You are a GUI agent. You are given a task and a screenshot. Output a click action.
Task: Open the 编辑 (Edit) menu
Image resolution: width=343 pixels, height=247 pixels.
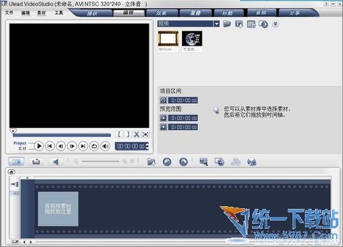tap(25, 13)
